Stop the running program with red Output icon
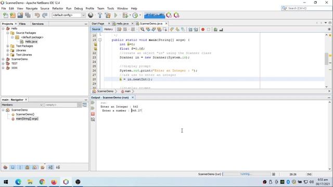The height and width of the screenshot is (187, 333). point(93,114)
